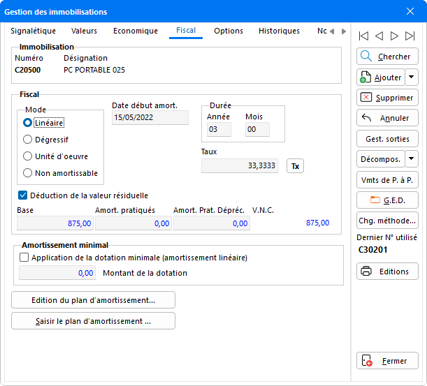This screenshot has height=386, width=427.
Task: Uncheck Déduction de la valeur résiduelle
Action: [23, 195]
